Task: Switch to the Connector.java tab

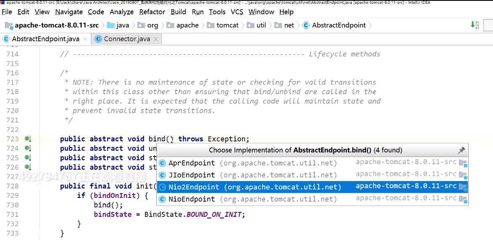Action: pos(127,39)
